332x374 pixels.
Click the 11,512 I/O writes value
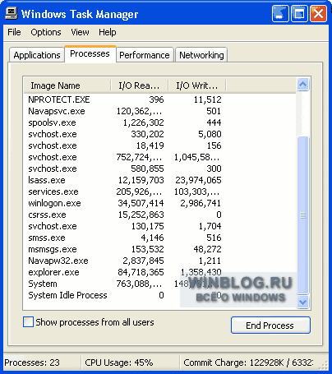[x=207, y=99]
